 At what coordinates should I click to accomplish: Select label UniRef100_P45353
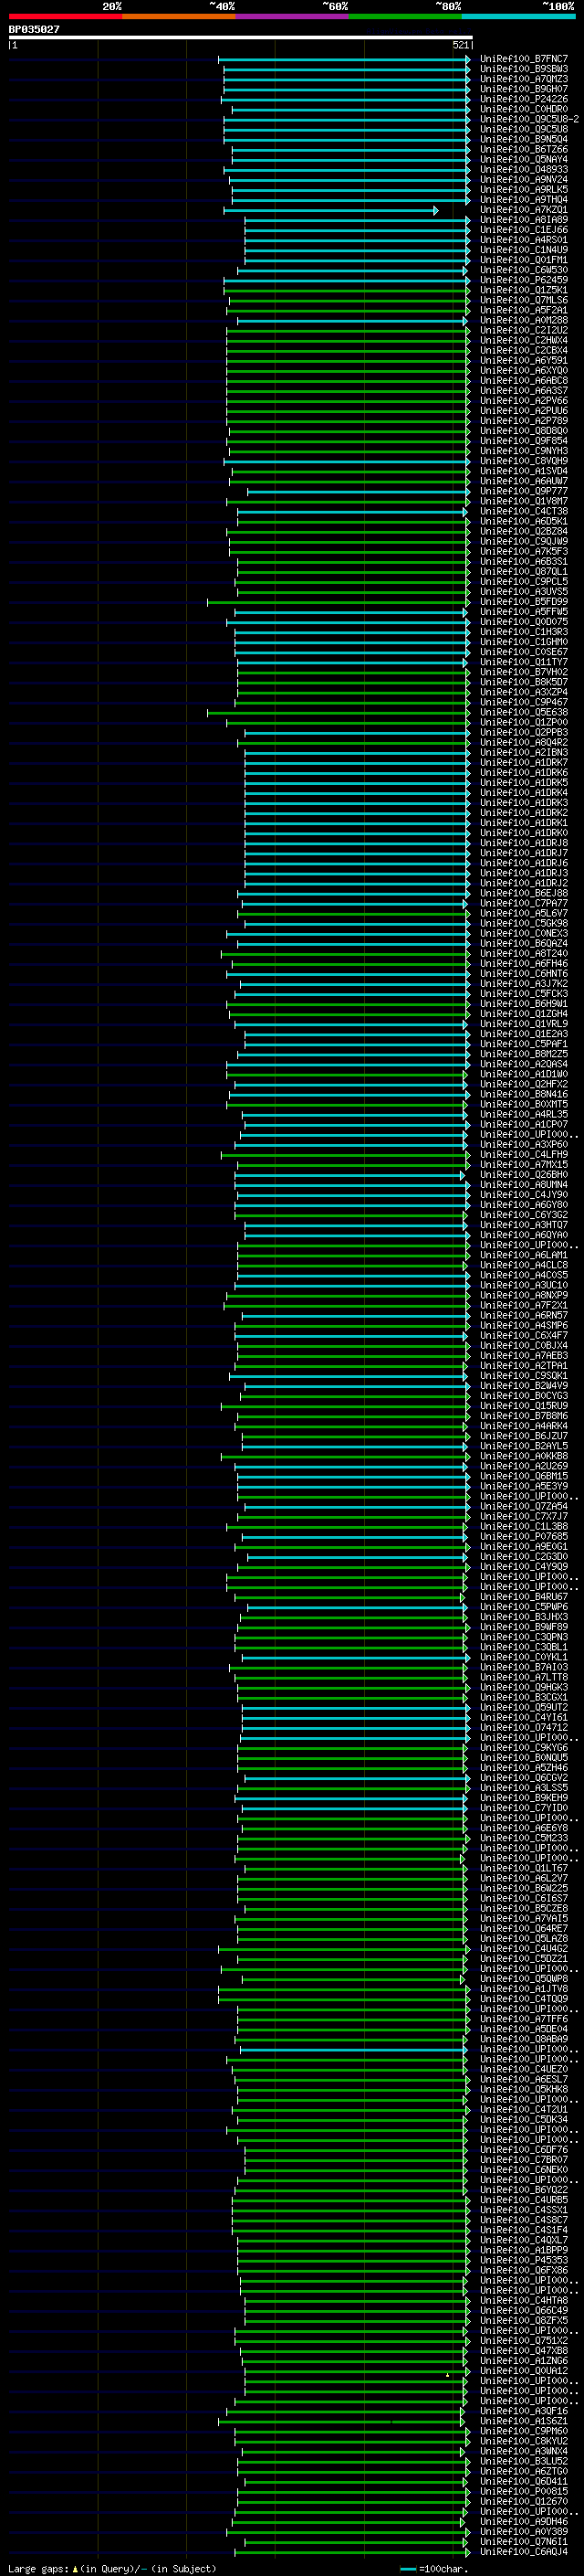pos(523,2262)
